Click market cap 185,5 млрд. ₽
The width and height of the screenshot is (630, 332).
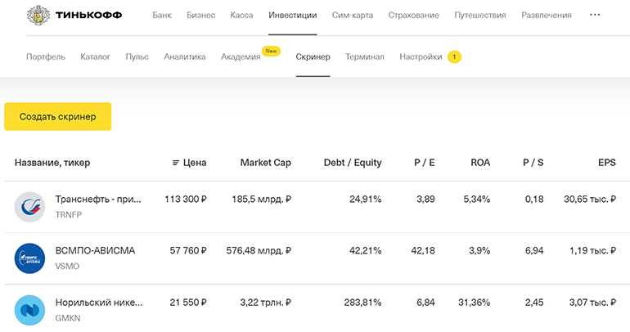(x=262, y=200)
